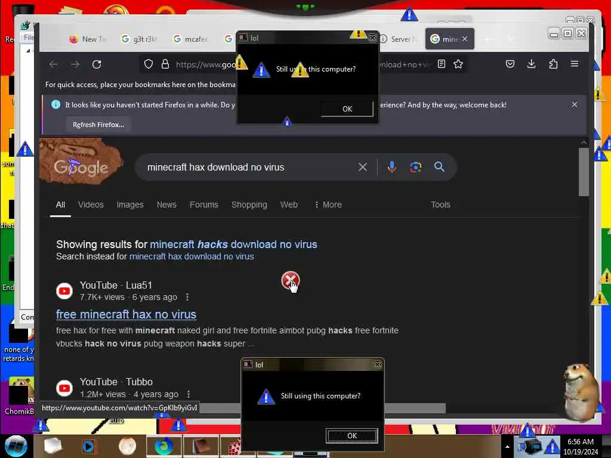Screen dimensions: 611x458
Task: Click the red X error icon on page
Action: pos(291,280)
